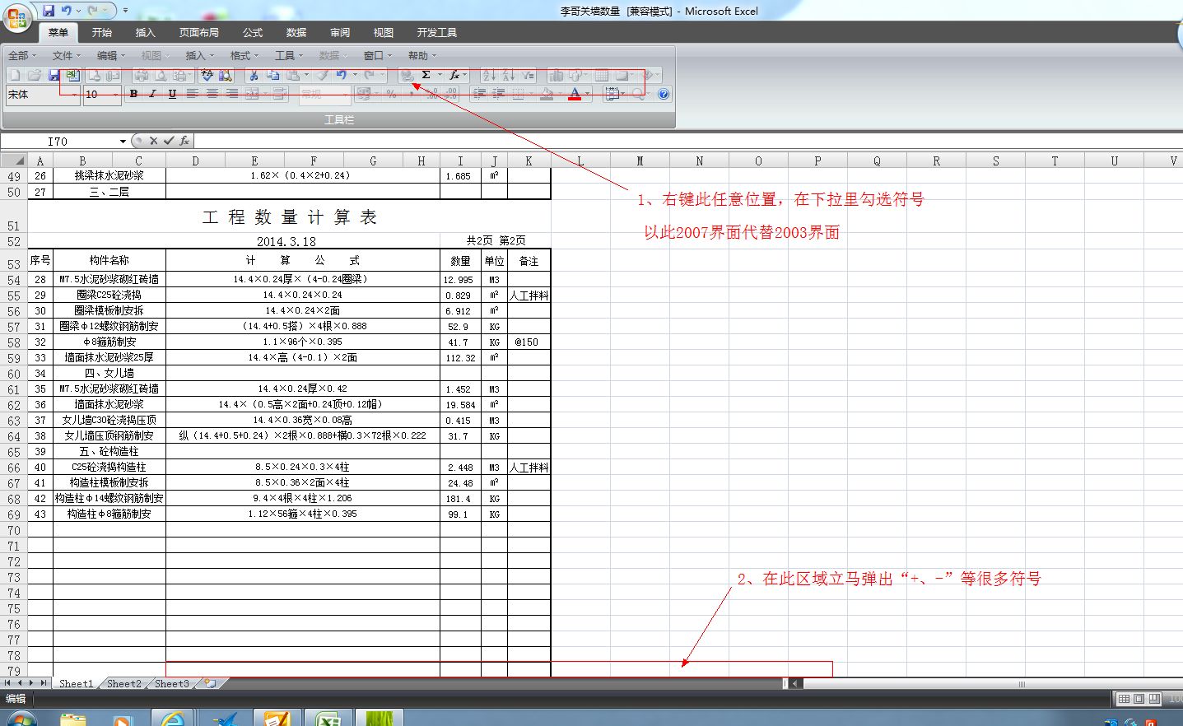Switch to the Sheet2 worksheet tab
Image resolution: width=1183 pixels, height=726 pixels.
coord(123,682)
